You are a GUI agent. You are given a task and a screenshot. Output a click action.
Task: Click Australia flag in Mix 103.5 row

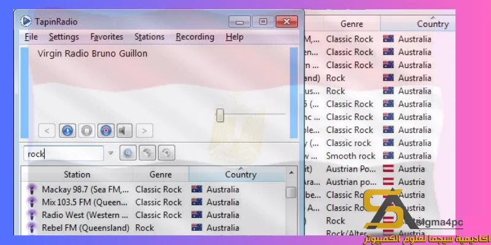196,202
